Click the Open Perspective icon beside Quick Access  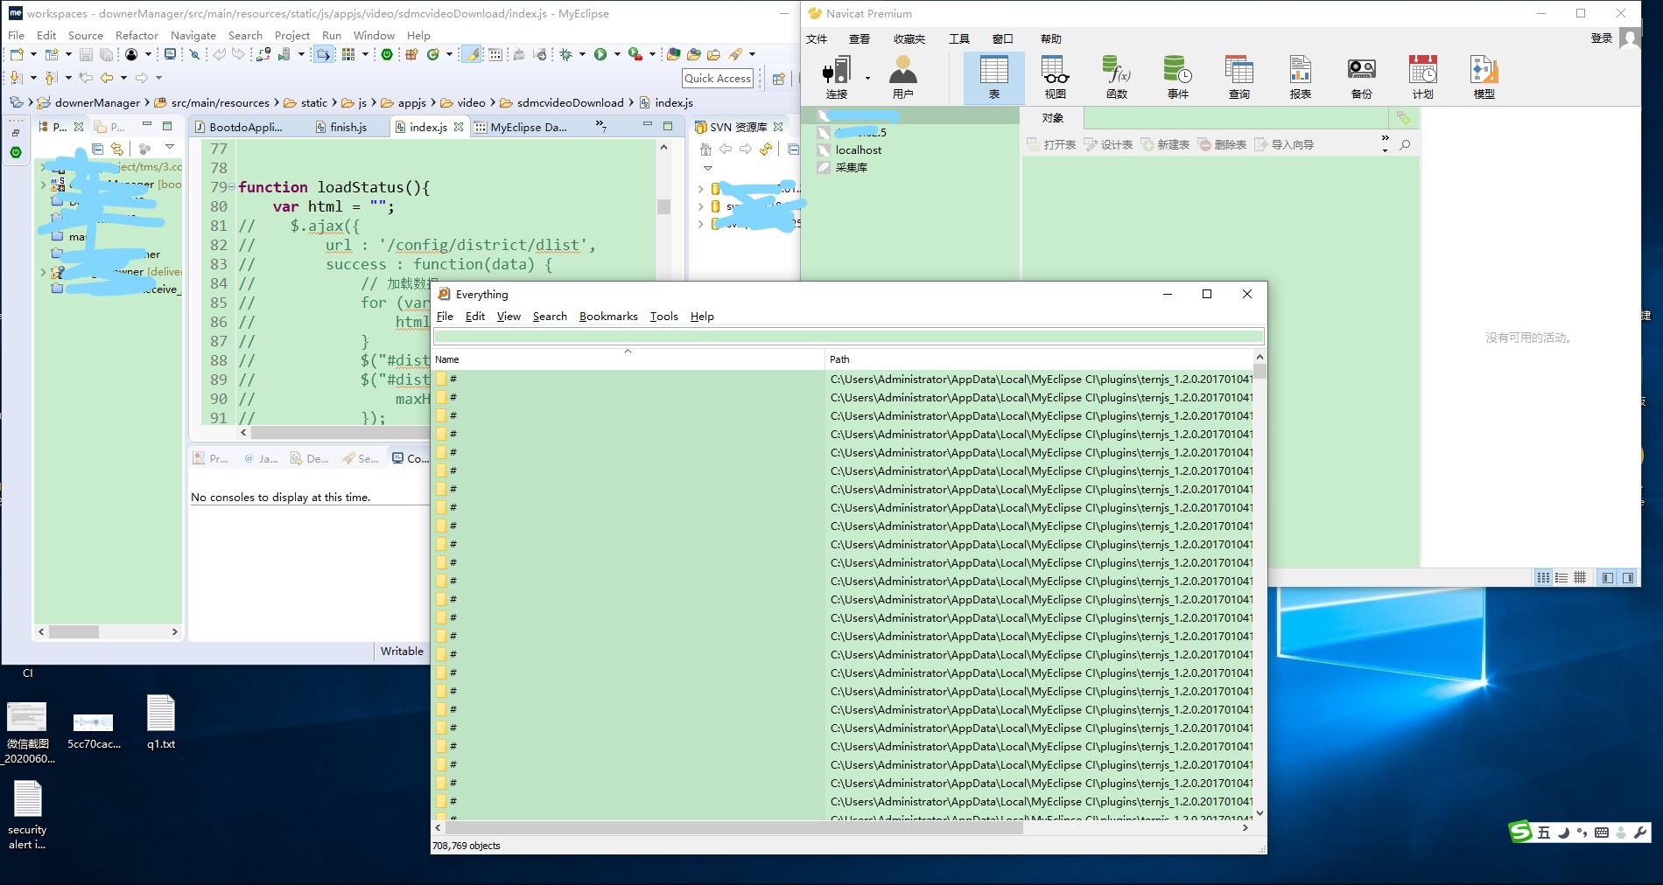click(778, 79)
